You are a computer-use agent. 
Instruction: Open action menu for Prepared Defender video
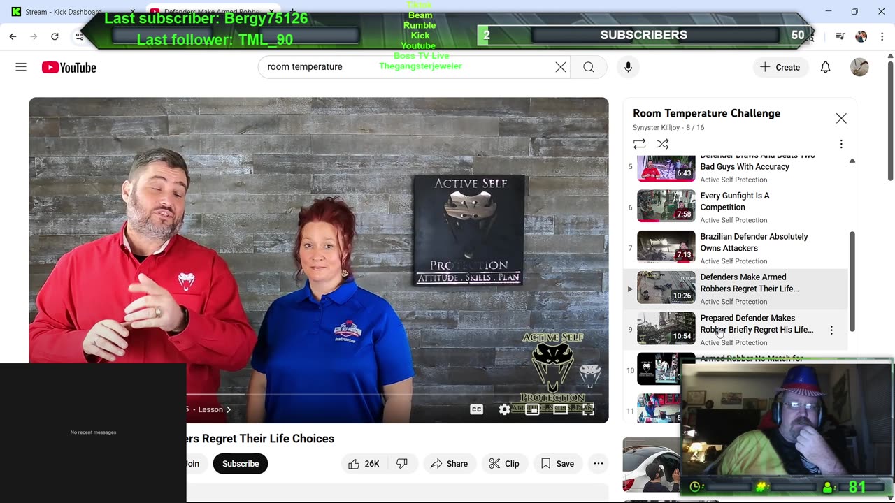pyautogui.click(x=831, y=330)
